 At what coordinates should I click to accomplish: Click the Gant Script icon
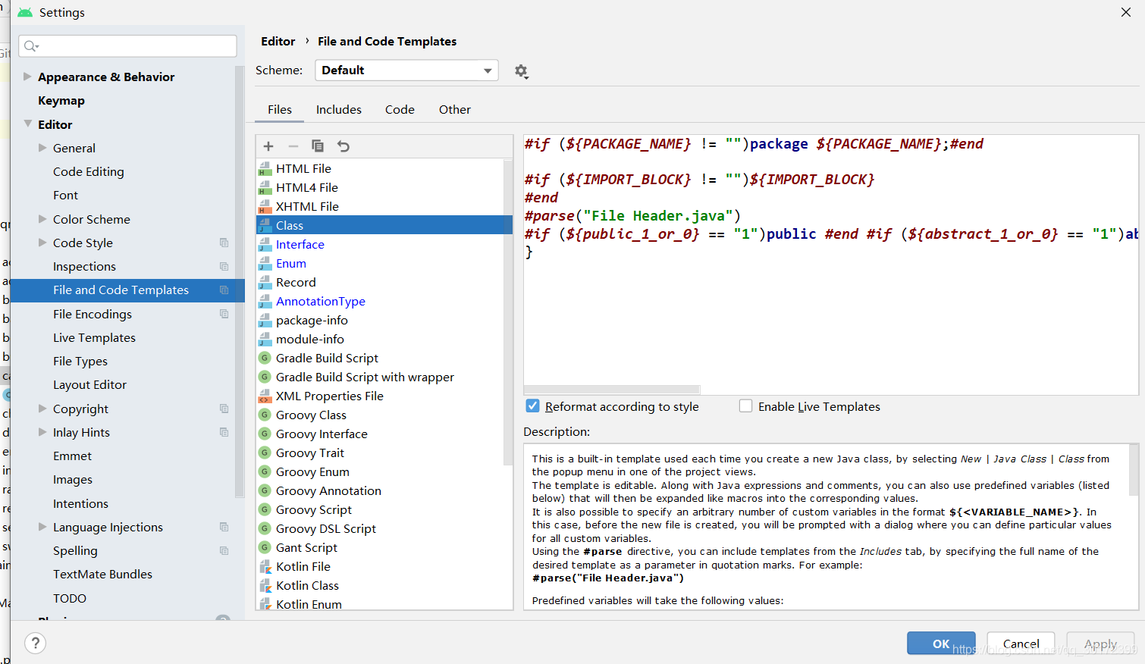(265, 547)
